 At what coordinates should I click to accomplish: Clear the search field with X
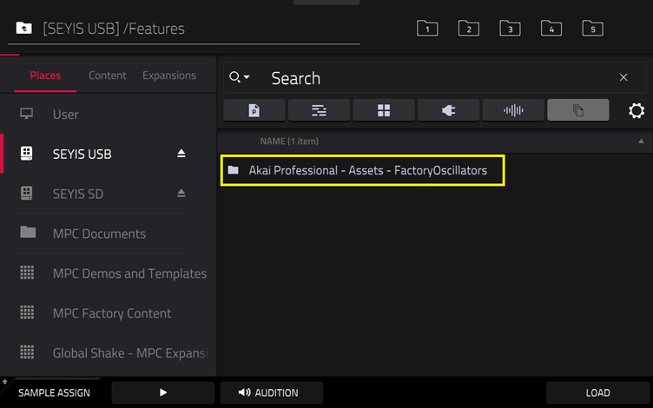(623, 77)
